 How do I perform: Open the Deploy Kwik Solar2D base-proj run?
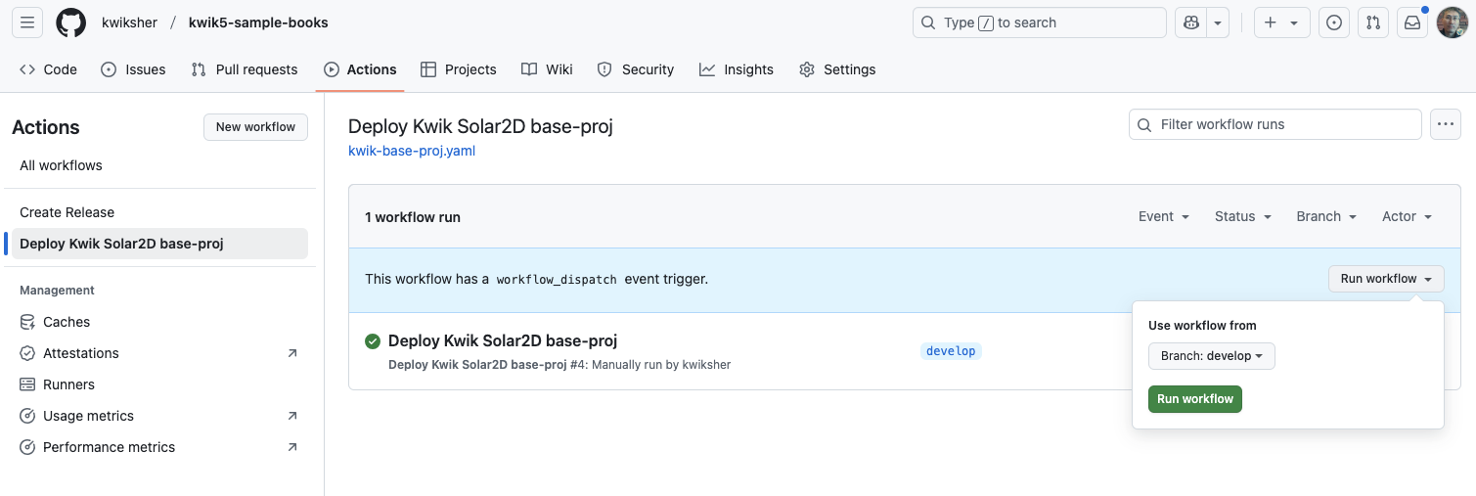pos(503,340)
